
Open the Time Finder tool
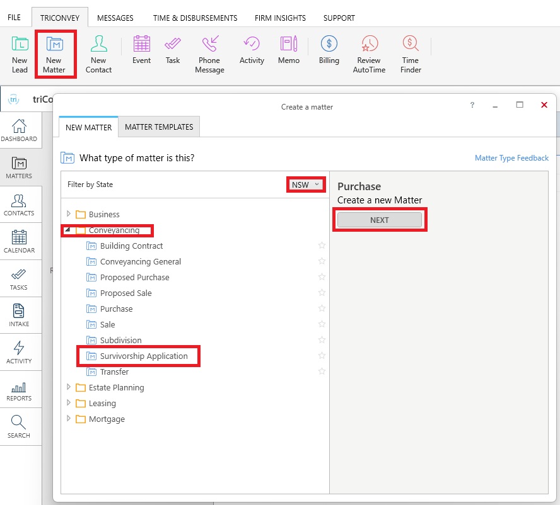click(411, 54)
